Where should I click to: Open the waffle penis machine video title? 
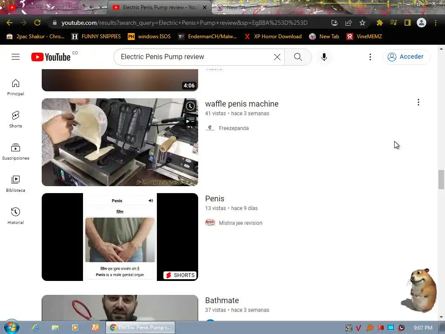[242, 104]
